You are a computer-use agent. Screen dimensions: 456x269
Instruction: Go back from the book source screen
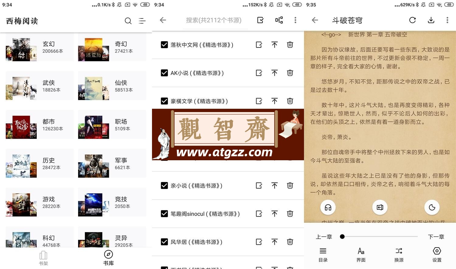(x=163, y=20)
